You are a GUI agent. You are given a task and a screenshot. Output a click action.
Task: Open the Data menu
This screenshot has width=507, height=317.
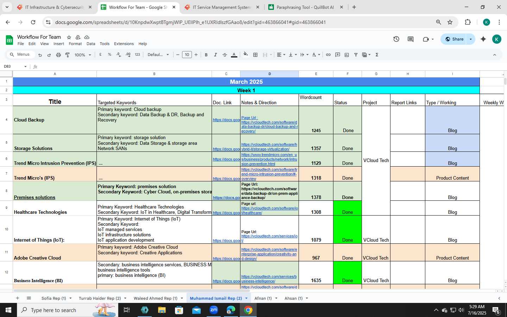click(91, 44)
